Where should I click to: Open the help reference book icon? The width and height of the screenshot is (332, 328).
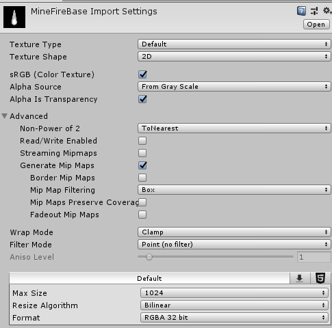pyautogui.click(x=301, y=11)
